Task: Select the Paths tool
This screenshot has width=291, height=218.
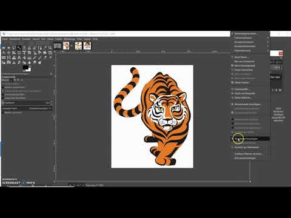Action: click(x=39, y=48)
